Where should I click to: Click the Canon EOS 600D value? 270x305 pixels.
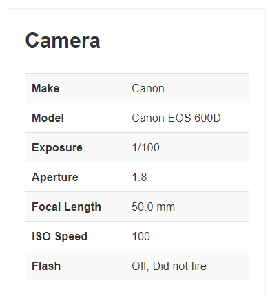[176, 118]
